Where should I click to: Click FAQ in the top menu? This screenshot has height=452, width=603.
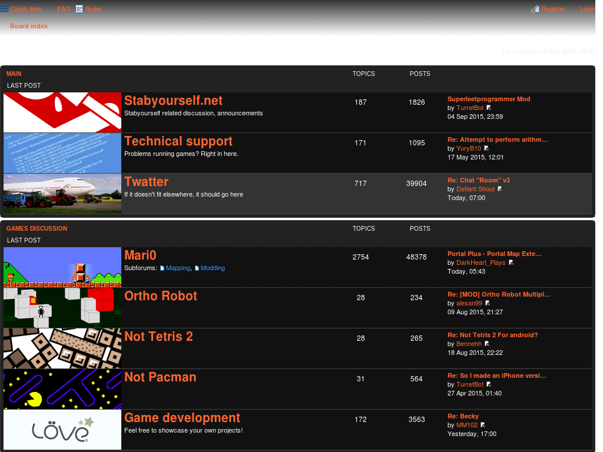pyautogui.click(x=63, y=8)
